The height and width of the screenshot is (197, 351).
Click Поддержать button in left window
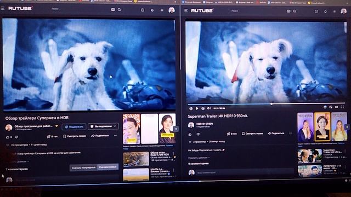[x=74, y=127]
